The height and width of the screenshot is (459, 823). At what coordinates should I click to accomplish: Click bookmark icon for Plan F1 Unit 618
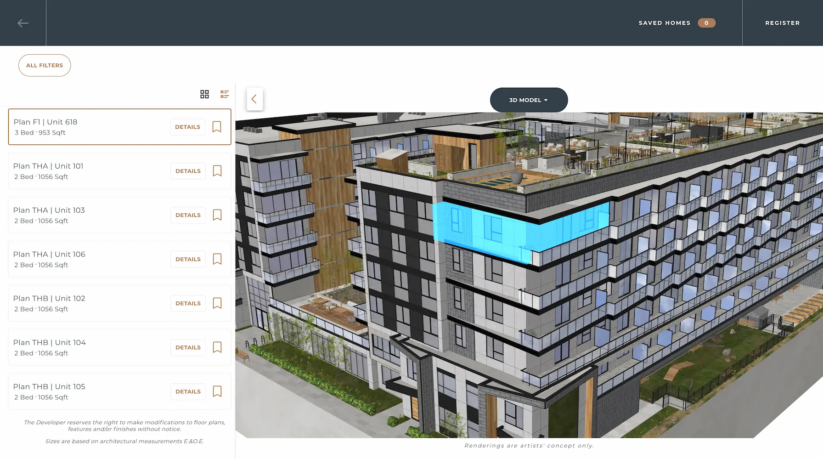tap(217, 127)
